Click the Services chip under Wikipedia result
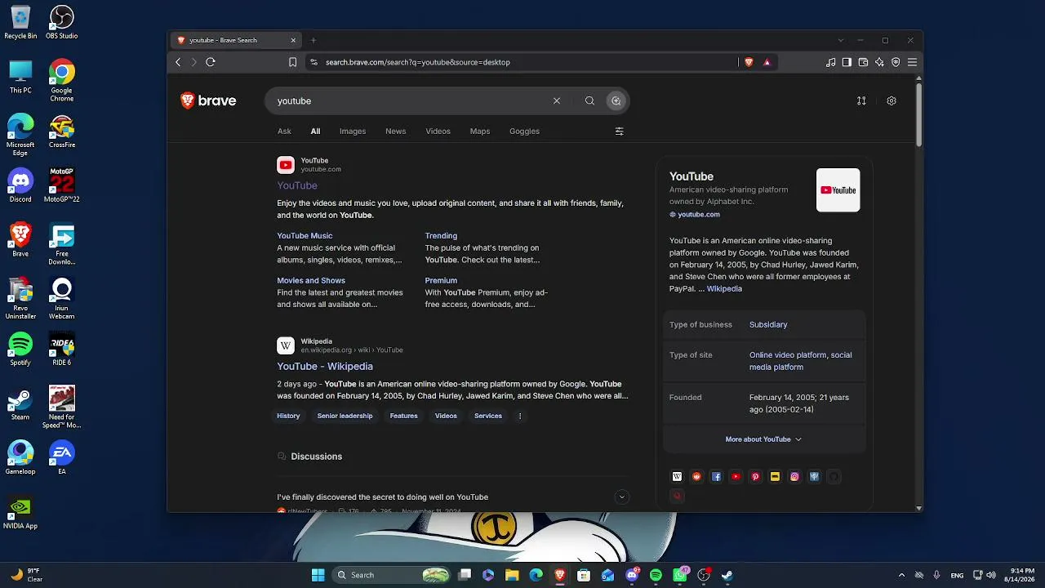1045x588 pixels. [488, 416]
